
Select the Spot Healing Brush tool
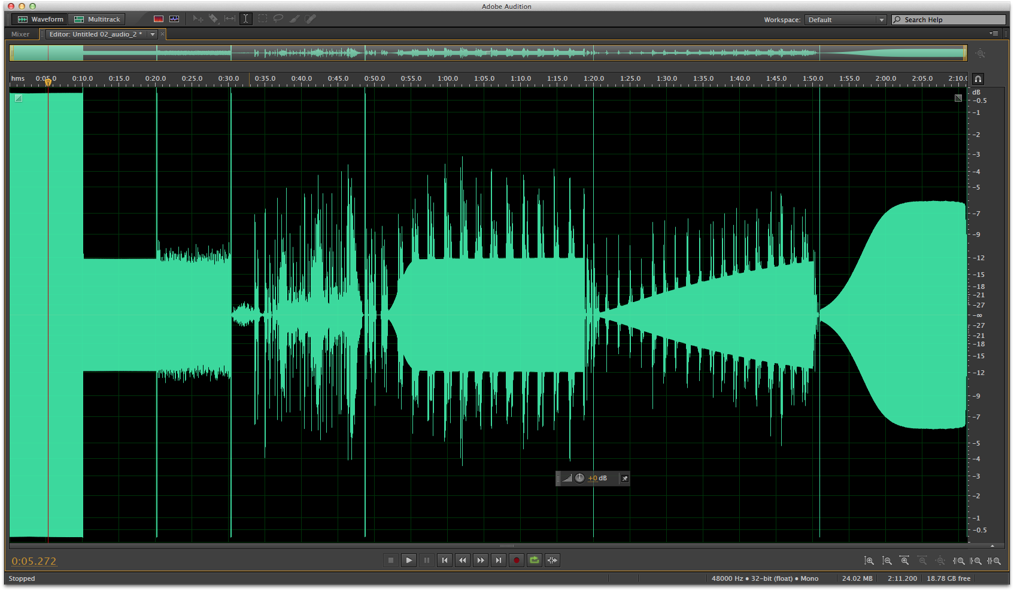pyautogui.click(x=310, y=19)
